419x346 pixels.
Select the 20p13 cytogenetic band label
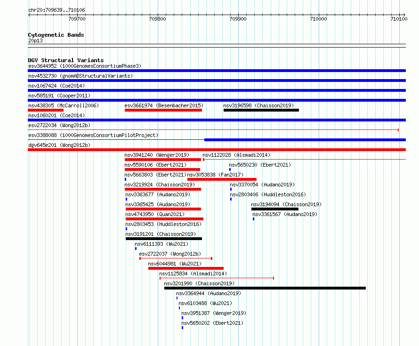tap(35, 40)
